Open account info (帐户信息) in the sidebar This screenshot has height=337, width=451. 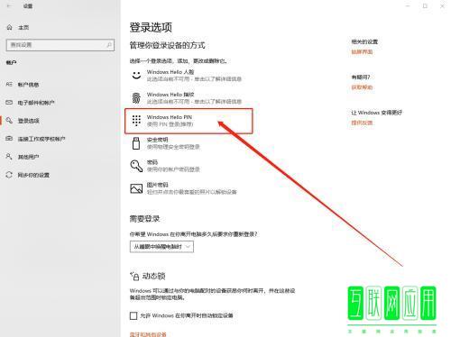[x=28, y=85]
